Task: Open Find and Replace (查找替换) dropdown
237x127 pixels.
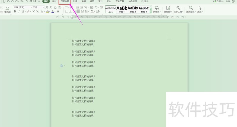Action: click(x=191, y=9)
